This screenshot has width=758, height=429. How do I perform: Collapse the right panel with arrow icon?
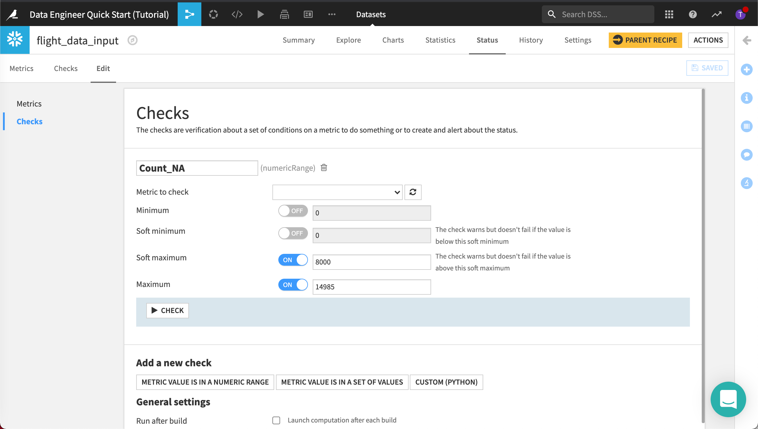(x=747, y=40)
